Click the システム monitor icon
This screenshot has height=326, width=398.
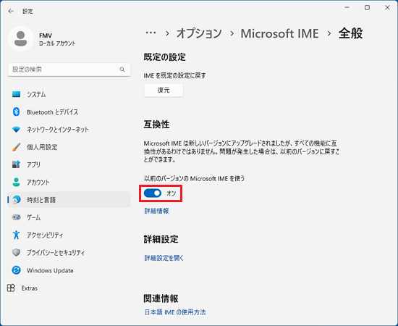click(16, 94)
